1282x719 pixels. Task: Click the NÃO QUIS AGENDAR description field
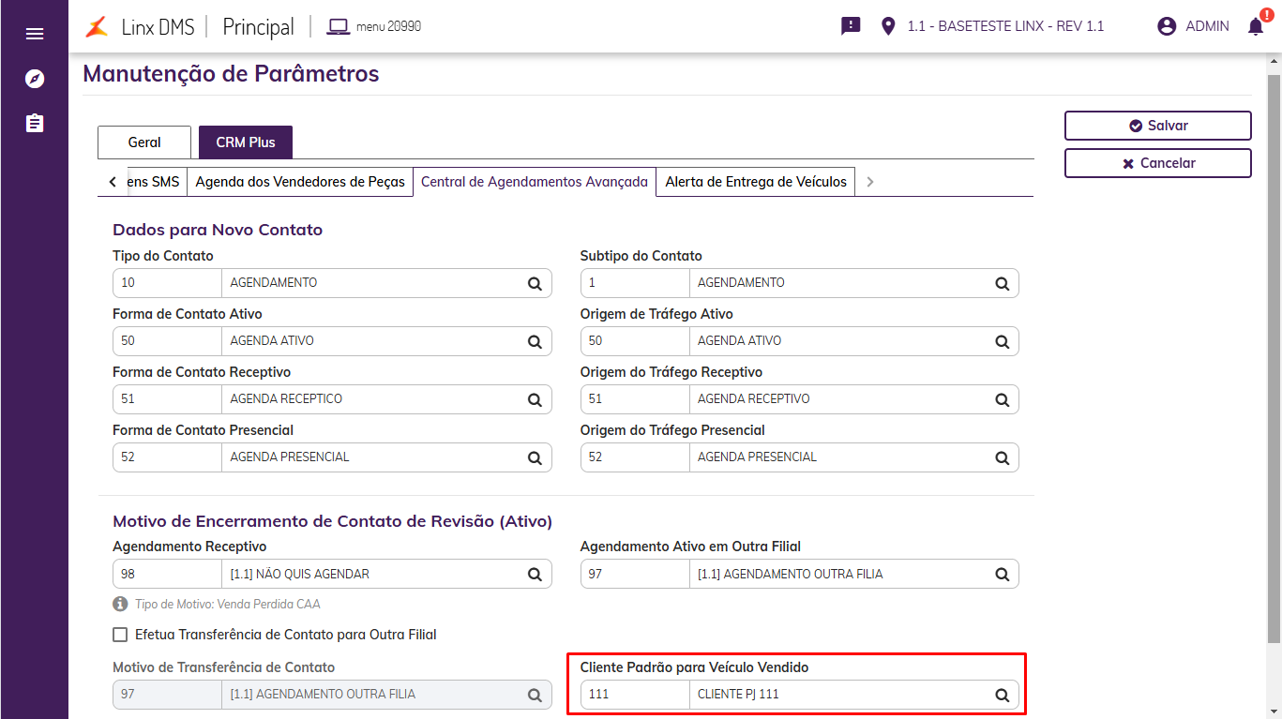[370, 574]
